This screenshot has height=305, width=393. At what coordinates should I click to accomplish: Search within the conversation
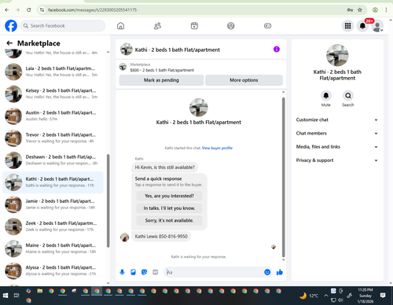tap(348, 96)
